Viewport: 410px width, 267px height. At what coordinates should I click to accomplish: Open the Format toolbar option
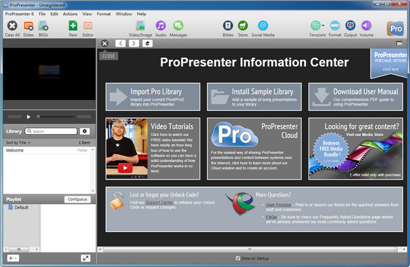tap(334, 26)
